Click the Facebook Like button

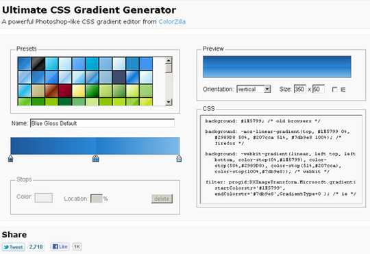[60, 246]
